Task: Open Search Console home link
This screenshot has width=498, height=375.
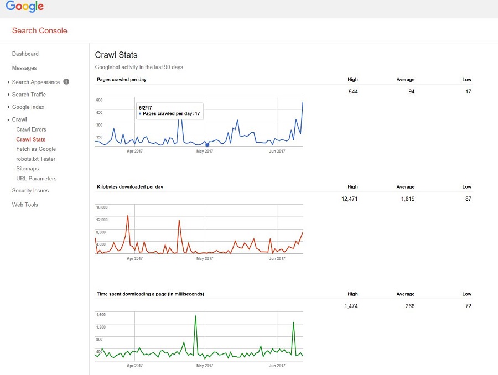Action: pyautogui.click(x=40, y=30)
